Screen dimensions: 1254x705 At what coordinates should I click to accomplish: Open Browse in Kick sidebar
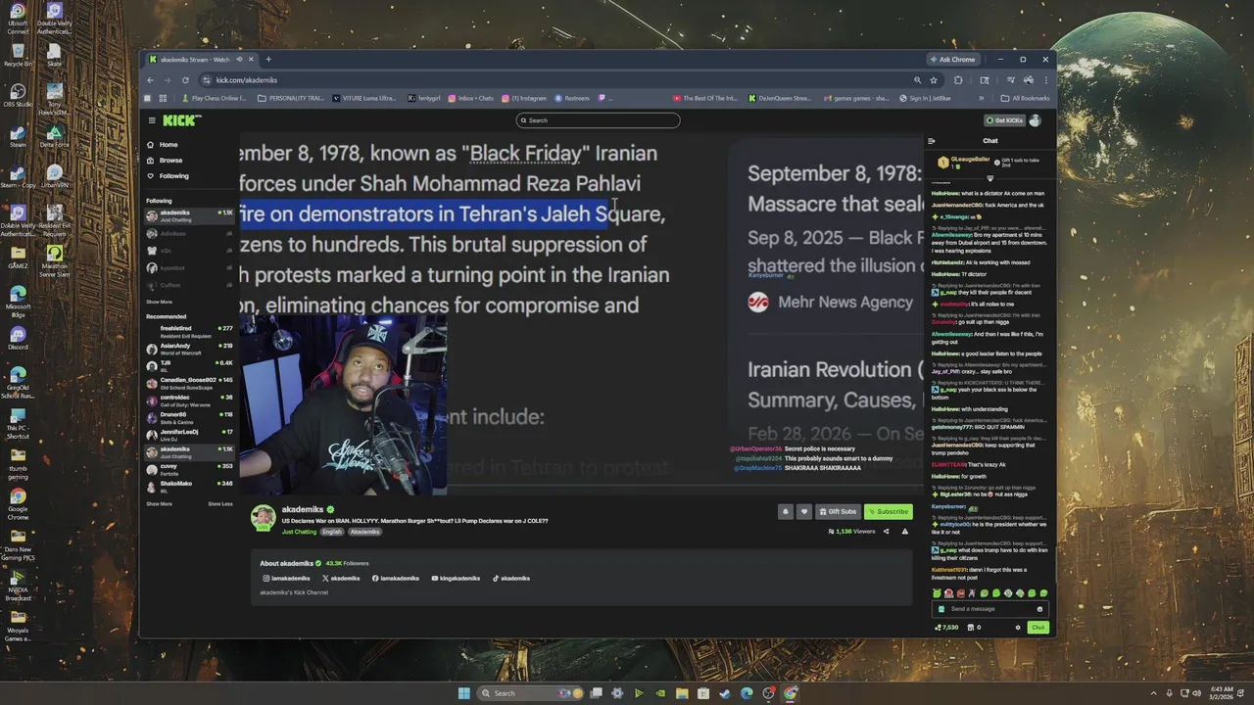[170, 161]
